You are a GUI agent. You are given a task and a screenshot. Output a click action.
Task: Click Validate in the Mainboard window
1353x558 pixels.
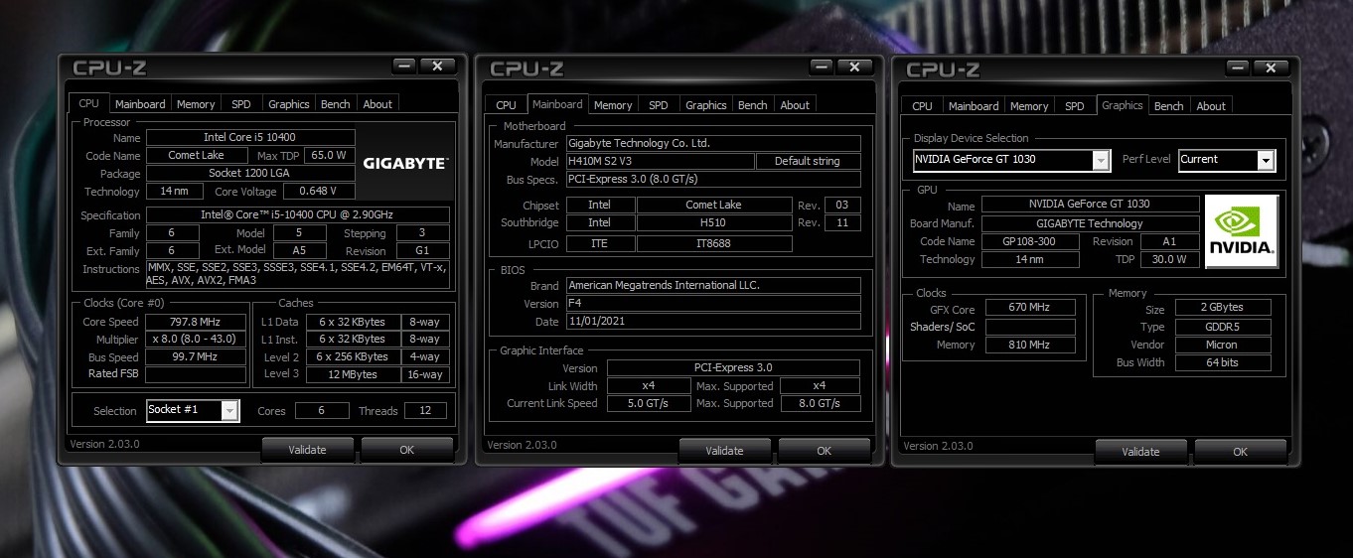pyautogui.click(x=724, y=451)
